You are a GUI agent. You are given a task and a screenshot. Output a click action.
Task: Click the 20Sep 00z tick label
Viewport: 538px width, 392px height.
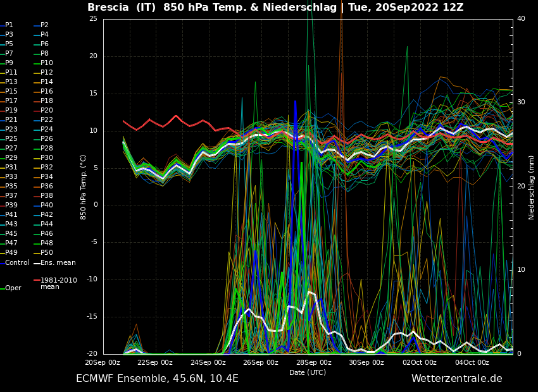tap(103, 362)
